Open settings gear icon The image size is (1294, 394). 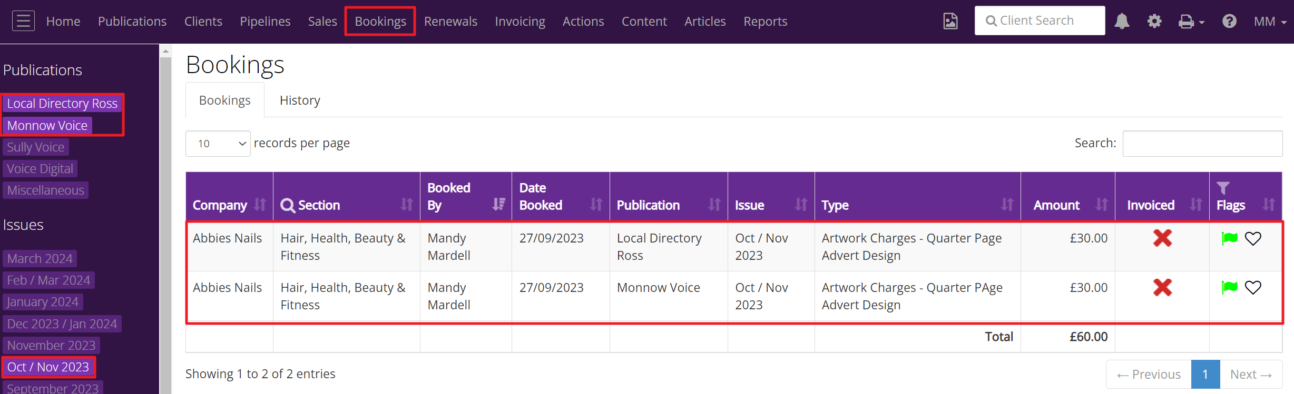pos(1154,21)
